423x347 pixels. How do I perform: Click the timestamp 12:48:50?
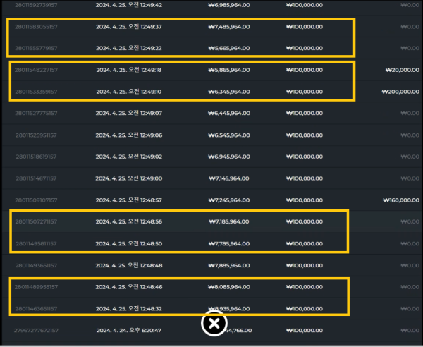pyautogui.click(x=151, y=244)
